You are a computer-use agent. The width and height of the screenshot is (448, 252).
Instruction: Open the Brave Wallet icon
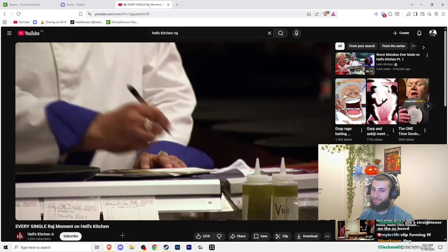click(x=422, y=14)
